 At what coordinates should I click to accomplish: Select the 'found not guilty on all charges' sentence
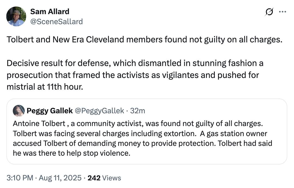144,40
